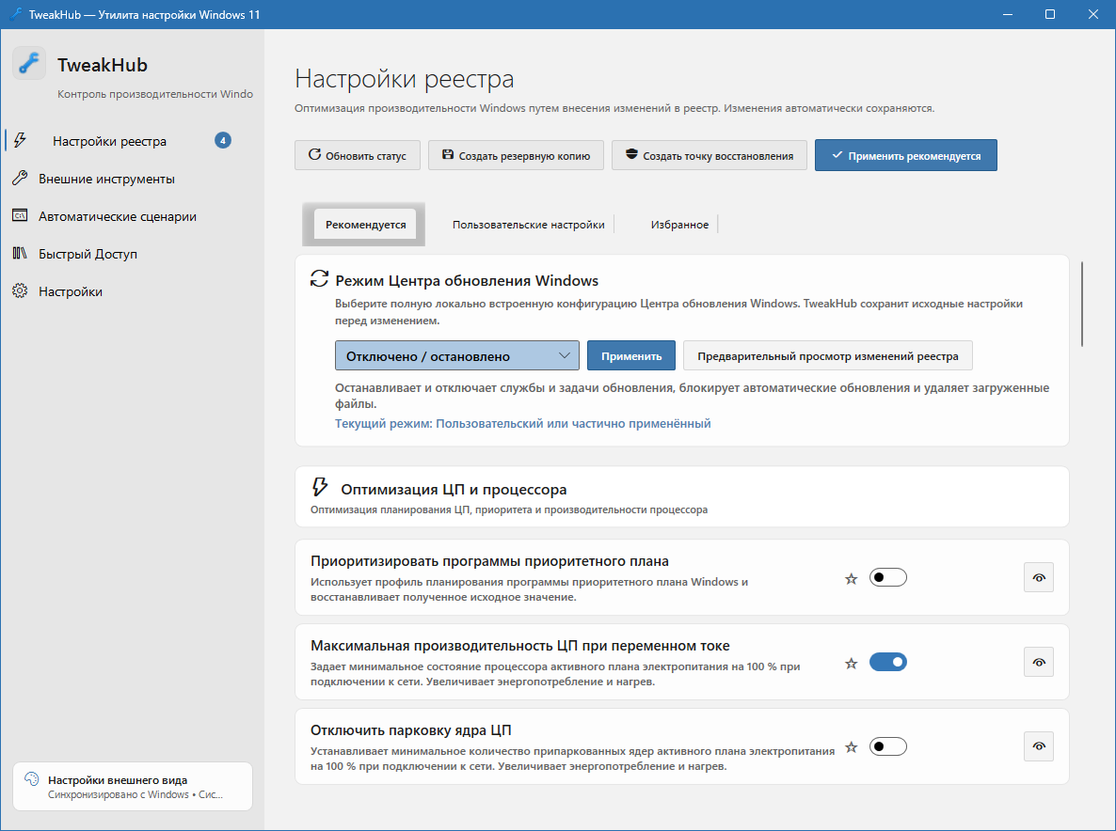Screen dimensions: 1116x831
Task: Click the refresh icon in Обновить статус
Action: [x=314, y=154]
